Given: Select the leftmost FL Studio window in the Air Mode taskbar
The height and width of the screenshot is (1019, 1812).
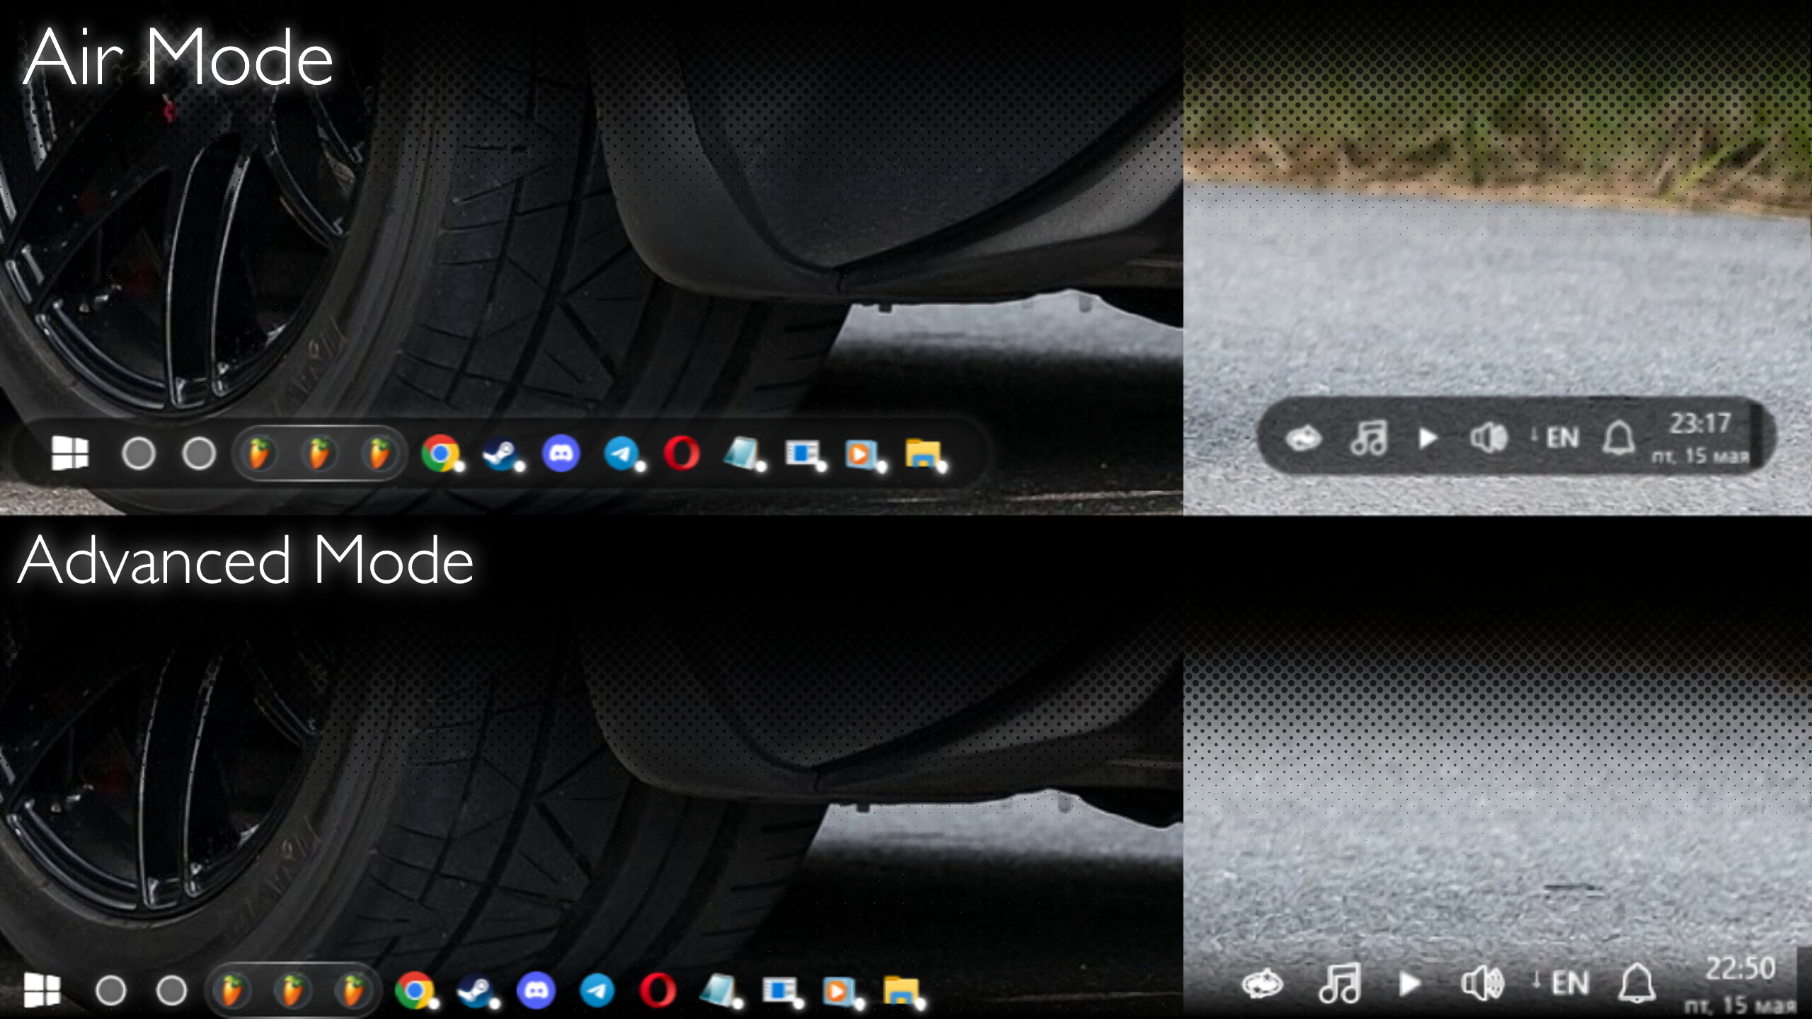Looking at the screenshot, I should pyautogui.click(x=259, y=453).
